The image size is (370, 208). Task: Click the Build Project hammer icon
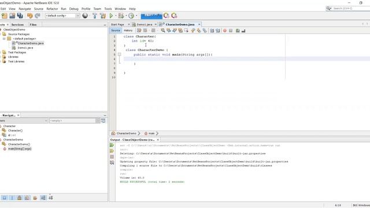coord(95,16)
